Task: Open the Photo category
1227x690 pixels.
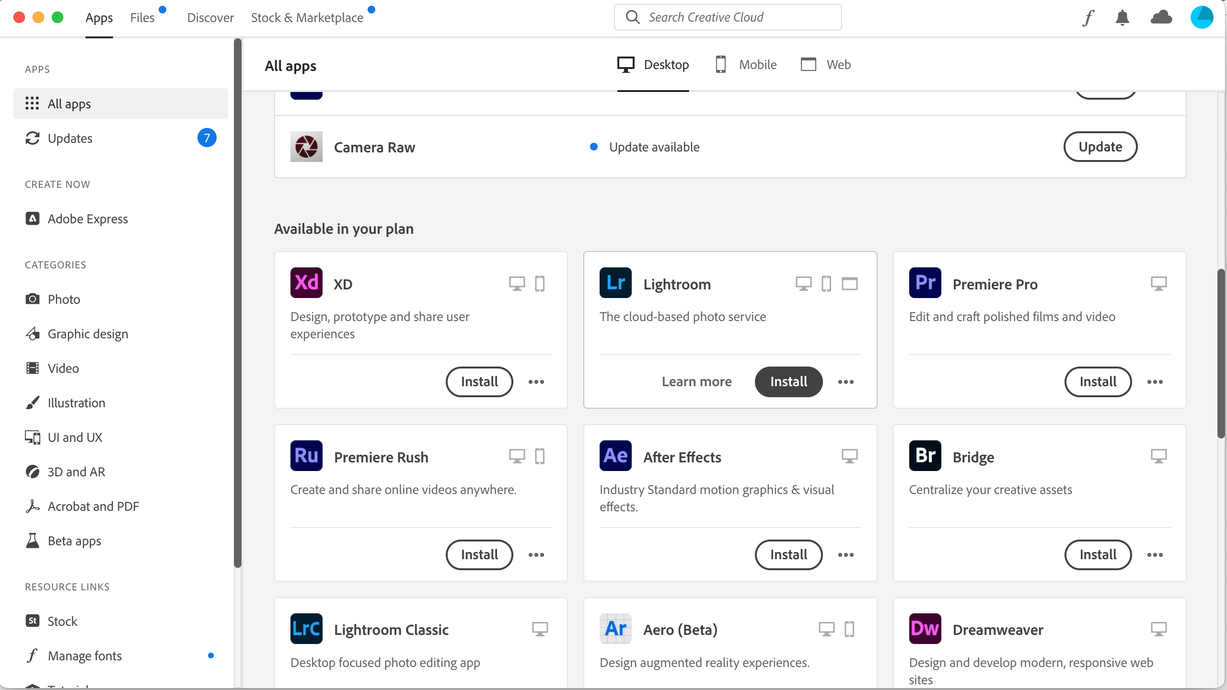Action: (x=121, y=299)
